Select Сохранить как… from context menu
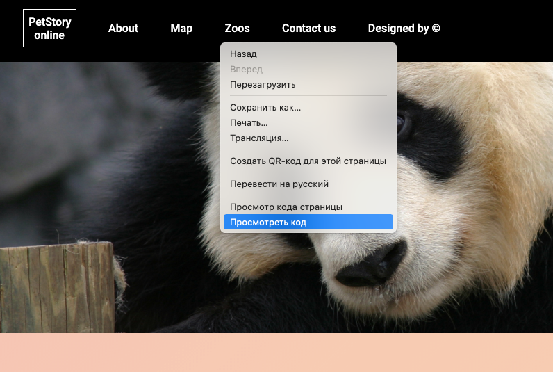 [x=308, y=108]
